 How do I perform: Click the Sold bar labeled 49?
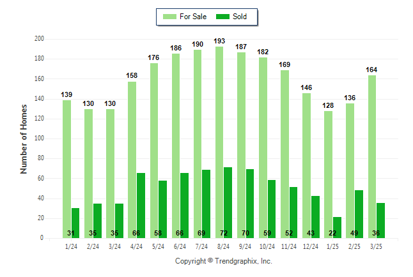(359, 214)
